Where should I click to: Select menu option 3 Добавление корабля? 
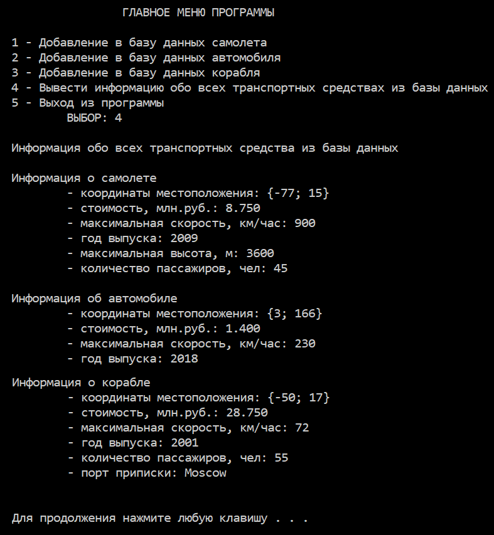[136, 73]
